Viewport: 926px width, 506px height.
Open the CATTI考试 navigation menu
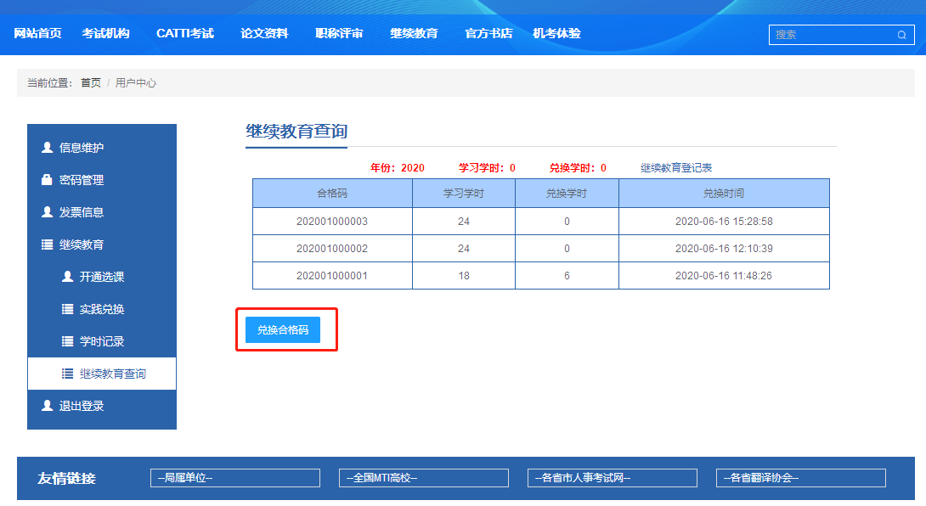tap(185, 34)
